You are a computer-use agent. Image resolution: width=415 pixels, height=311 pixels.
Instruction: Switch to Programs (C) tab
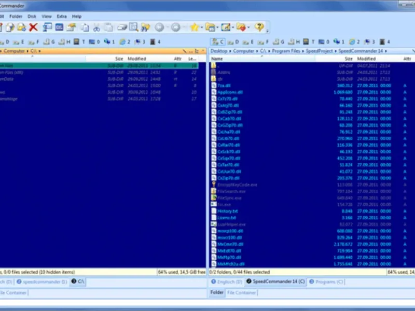326,281
